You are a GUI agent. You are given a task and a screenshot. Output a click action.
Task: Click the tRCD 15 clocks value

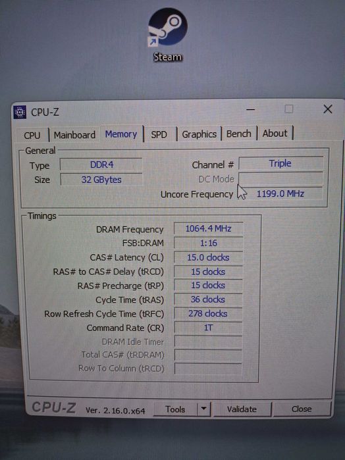[x=208, y=272]
